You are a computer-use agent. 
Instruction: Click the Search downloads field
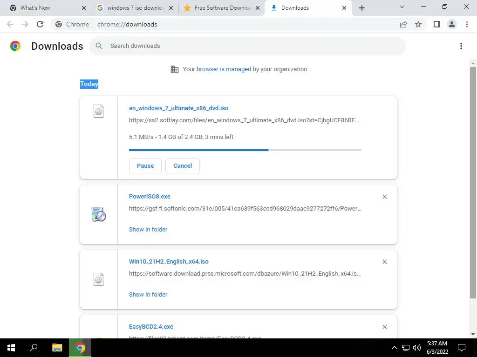tap(247, 46)
